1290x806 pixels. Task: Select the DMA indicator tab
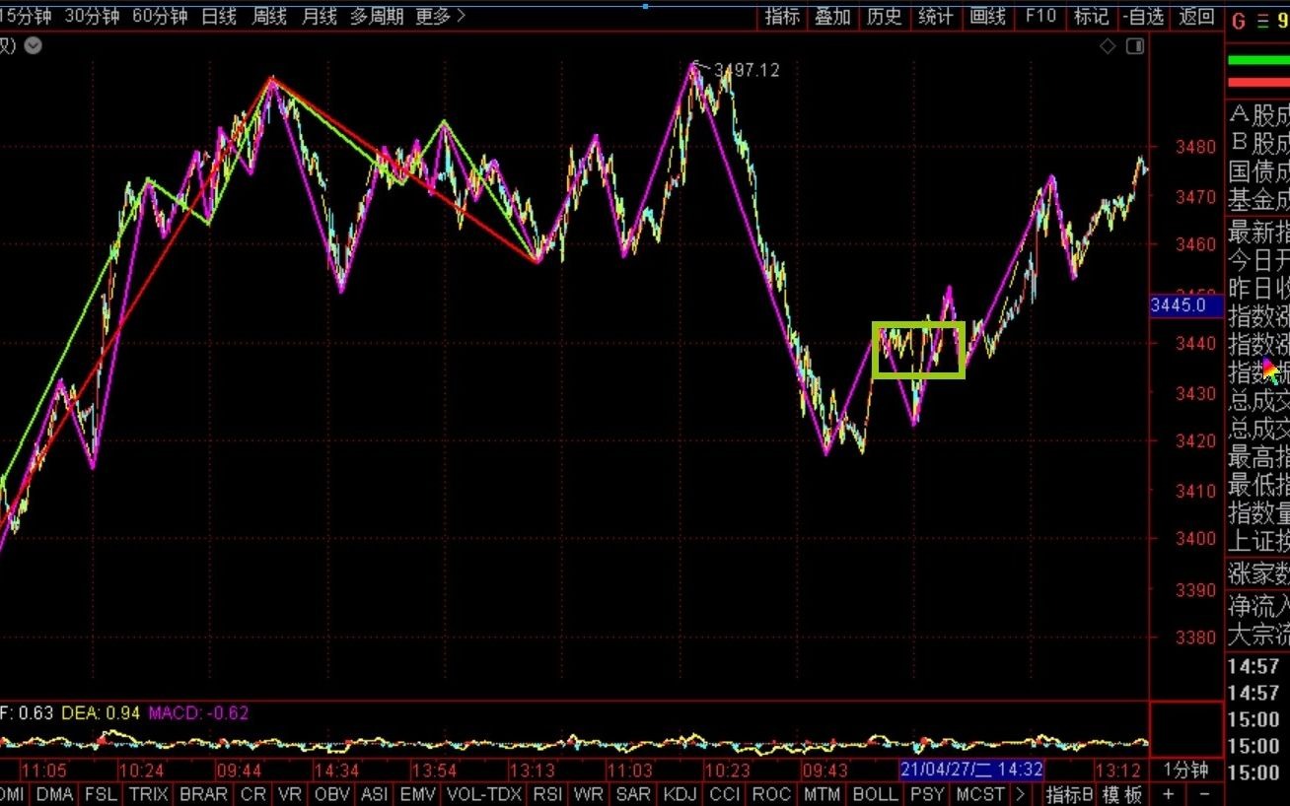[x=54, y=794]
